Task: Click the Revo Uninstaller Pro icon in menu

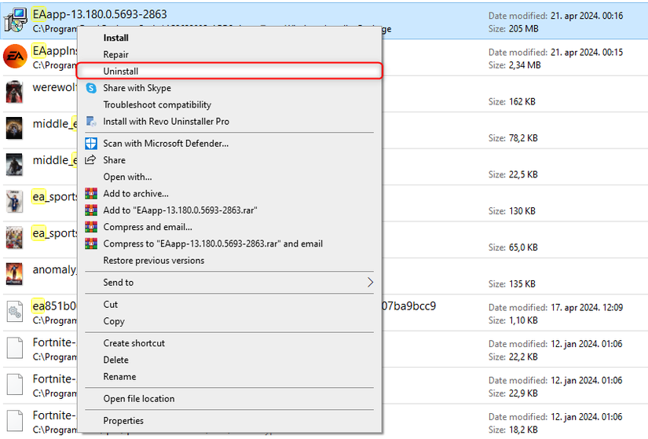Action: [x=91, y=122]
